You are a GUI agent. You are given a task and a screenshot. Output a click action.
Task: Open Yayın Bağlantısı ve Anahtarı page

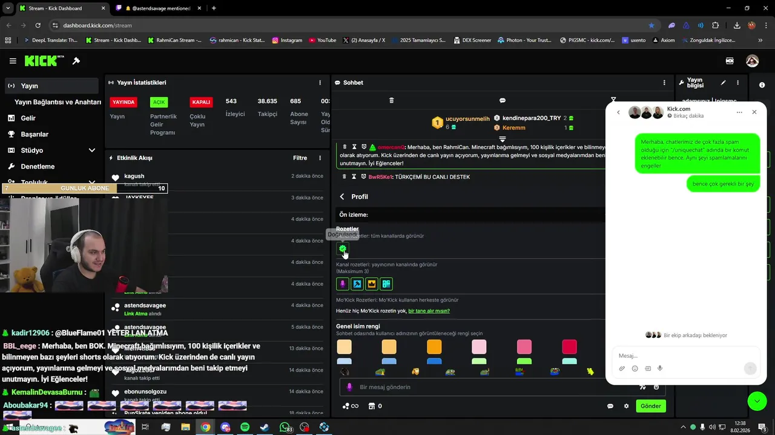[58, 102]
